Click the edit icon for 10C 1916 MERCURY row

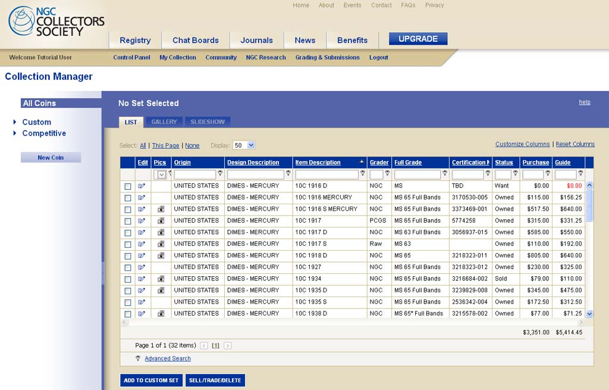142,198
